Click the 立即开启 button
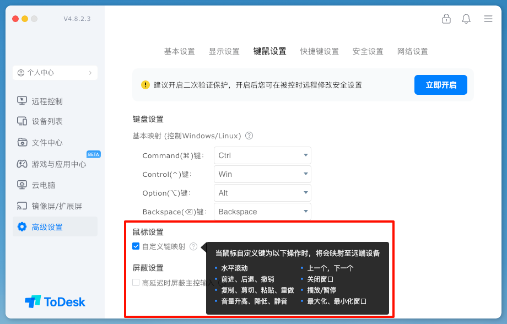Image resolution: width=507 pixels, height=324 pixels. (x=440, y=85)
